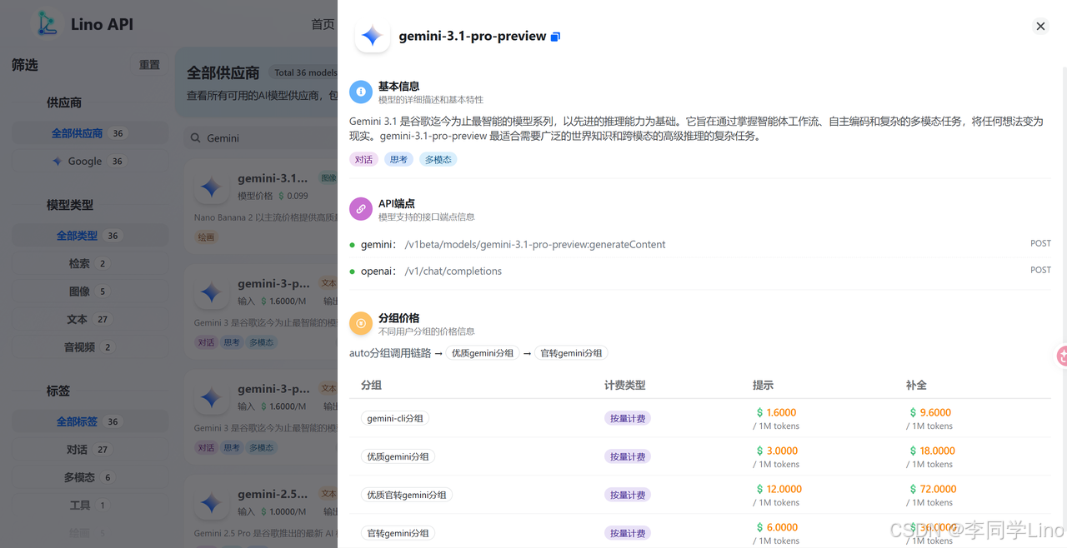The image size is (1067, 548).
Task: Click the 分组 column header
Action: [x=372, y=385]
